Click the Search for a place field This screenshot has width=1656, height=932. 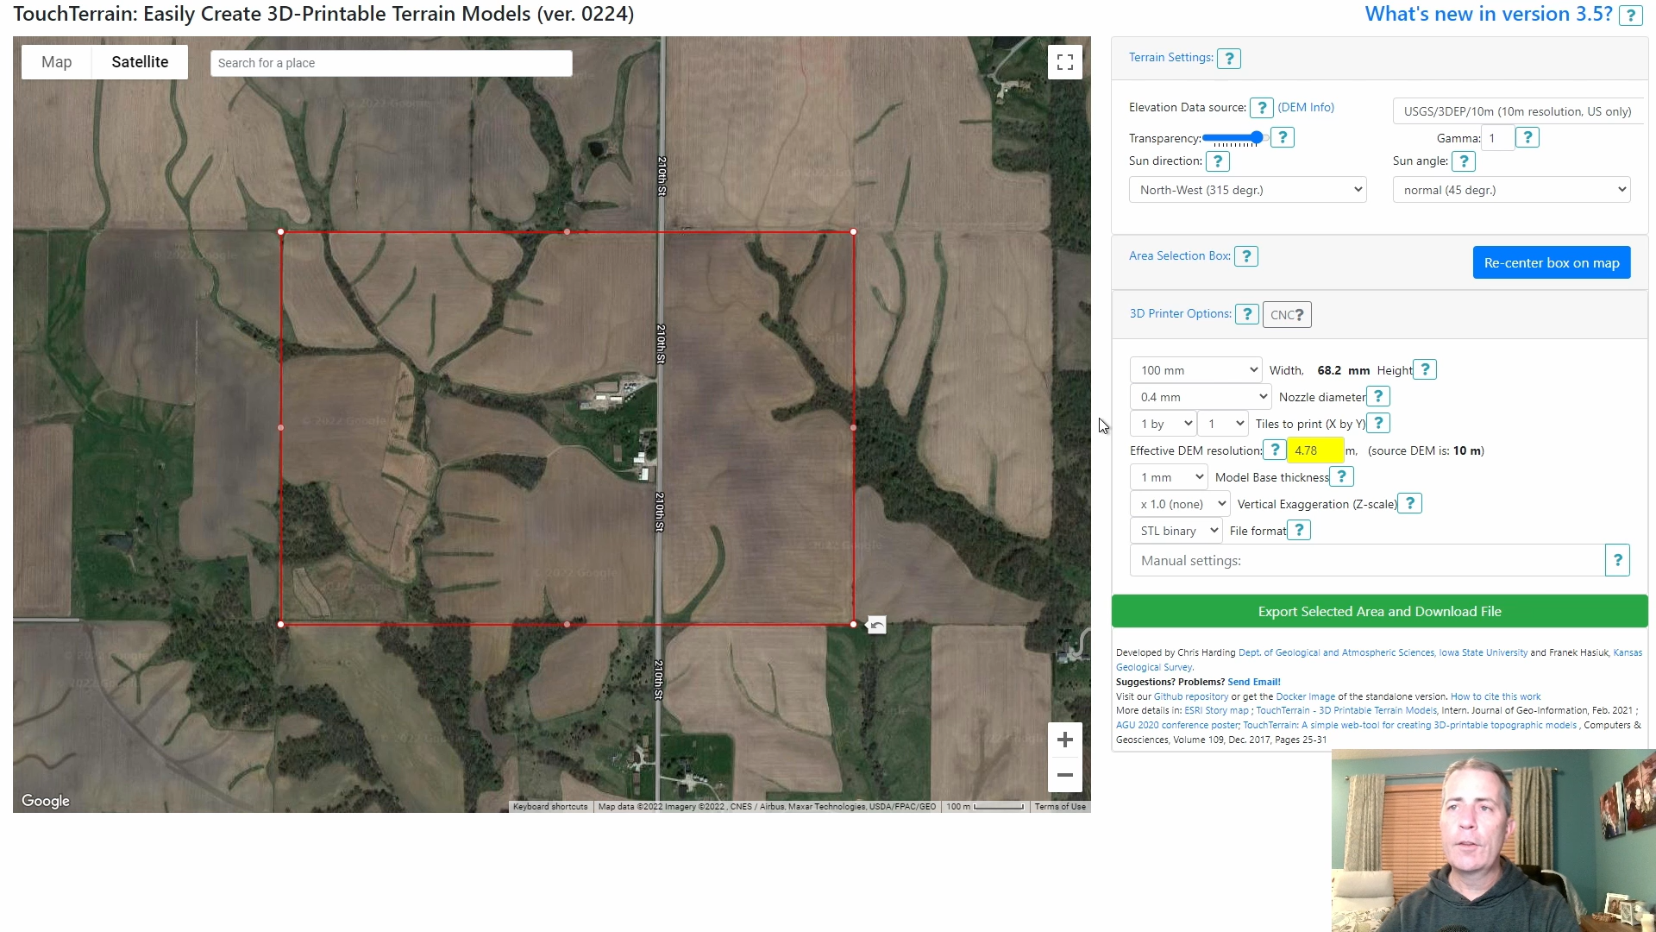pyautogui.click(x=391, y=63)
